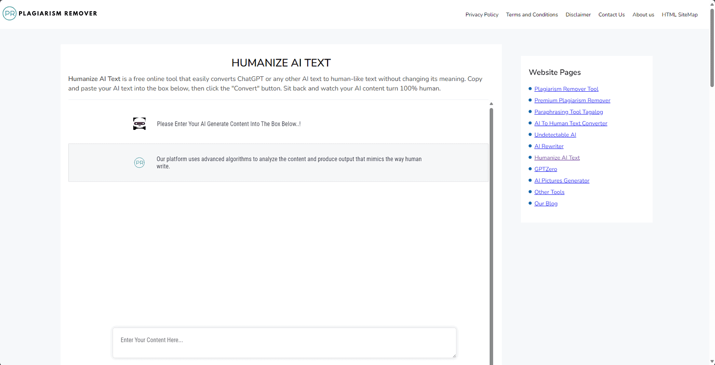Open the Paraphrasing Tool Tagalog page
The height and width of the screenshot is (365, 715).
pyautogui.click(x=568, y=112)
